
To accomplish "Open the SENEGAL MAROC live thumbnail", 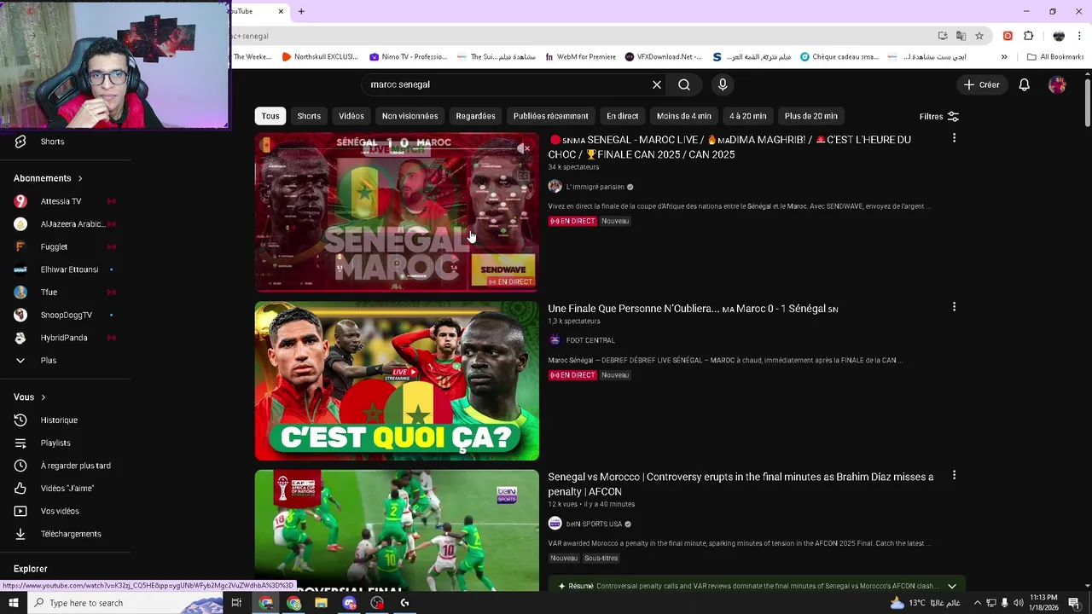I will click(397, 212).
